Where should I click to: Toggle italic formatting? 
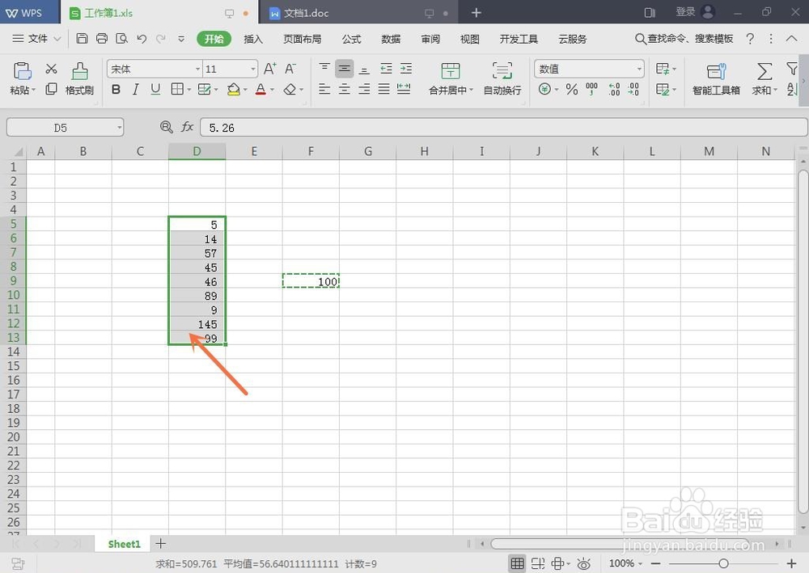(135, 89)
